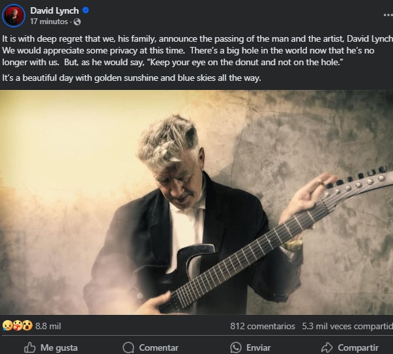Image resolution: width=393 pixels, height=354 pixels.
Task: Open the guitar photo in full view
Action: pos(196,202)
